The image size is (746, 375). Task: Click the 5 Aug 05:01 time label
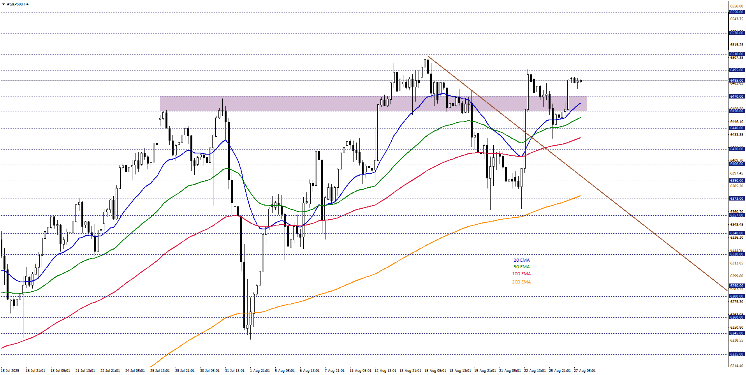285,371
